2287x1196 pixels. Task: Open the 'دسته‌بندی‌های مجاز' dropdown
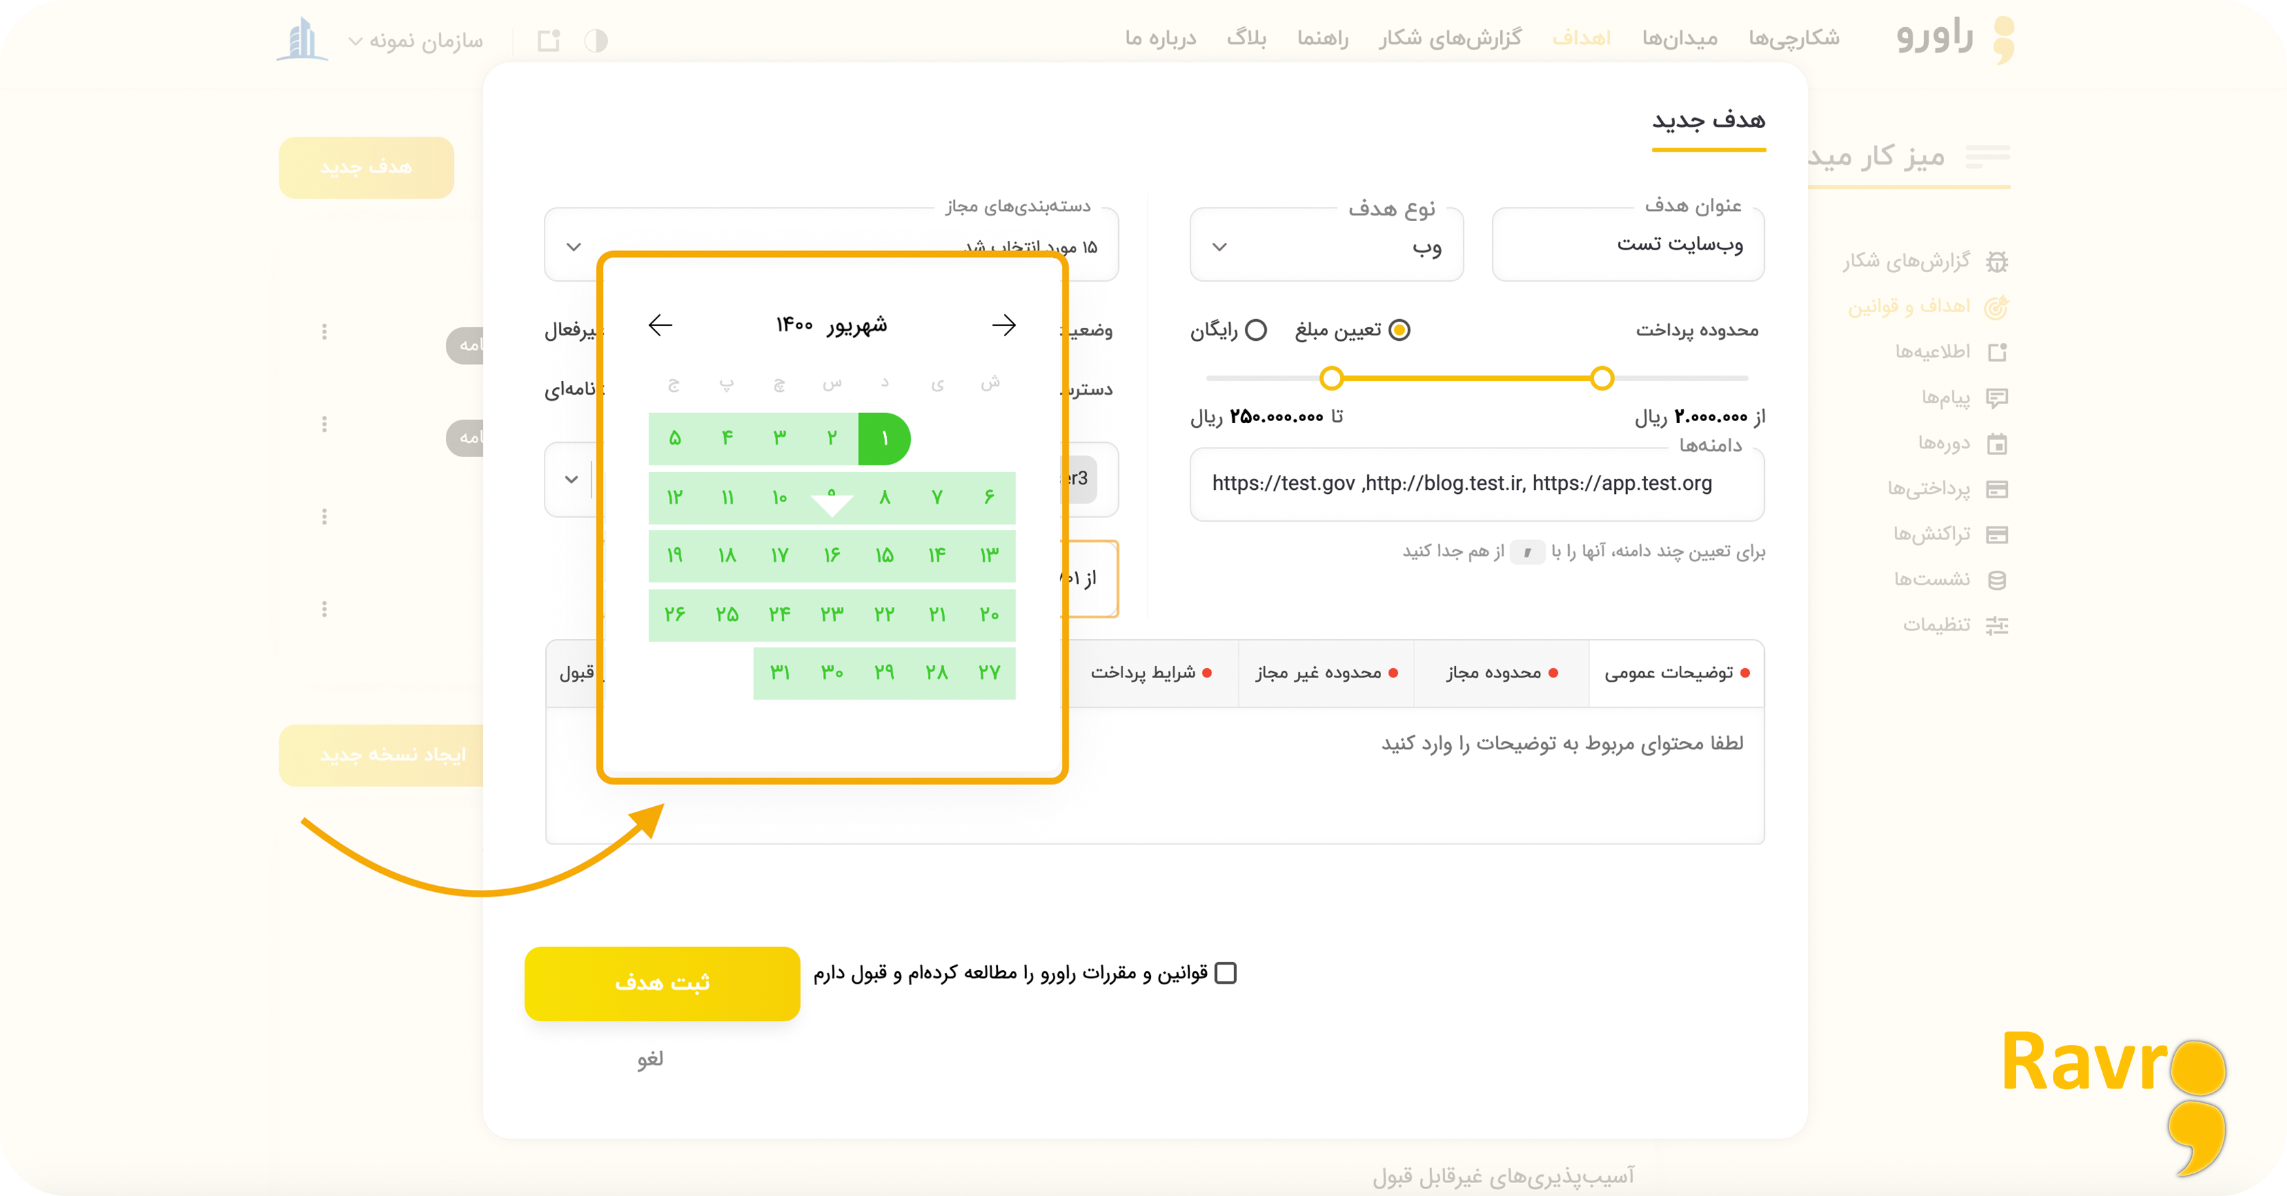[x=831, y=246]
